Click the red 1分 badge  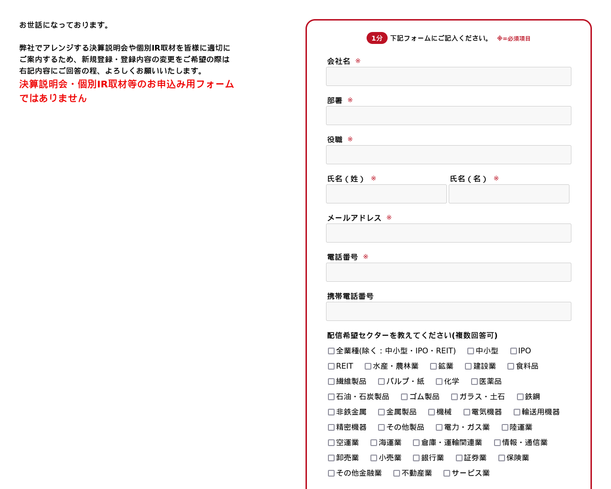tap(377, 38)
